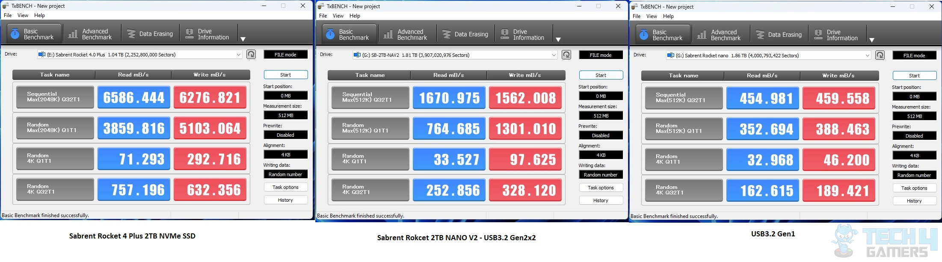Click the TxBENCH title bar icon in the SB-2TB-NAV2 window

coord(321,6)
